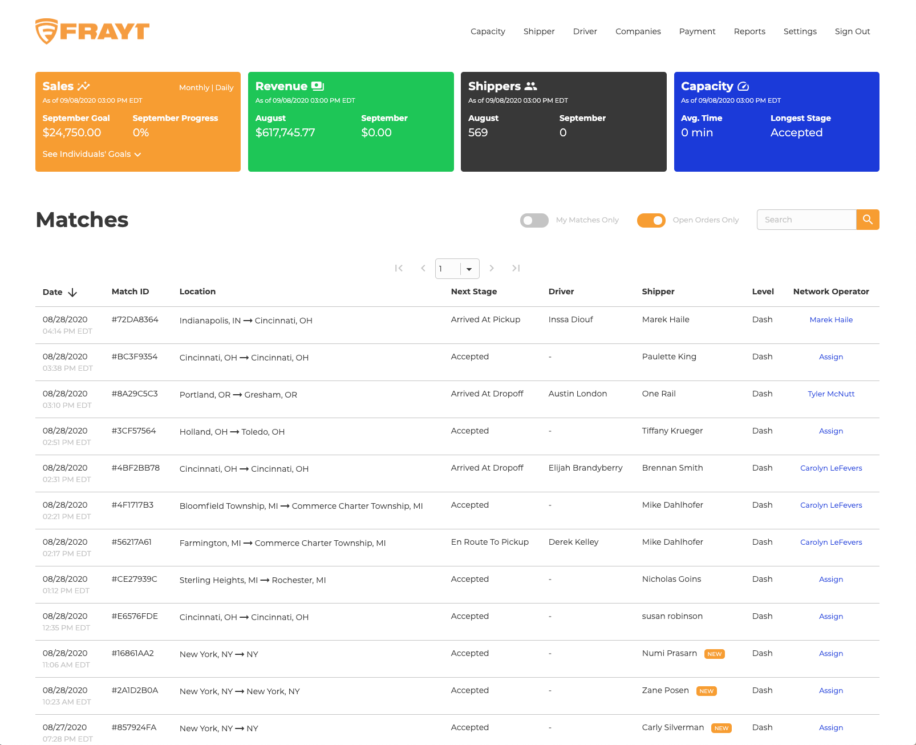916x745 pixels.
Task: Expand See Individuals' Goals
Action: click(x=92, y=154)
